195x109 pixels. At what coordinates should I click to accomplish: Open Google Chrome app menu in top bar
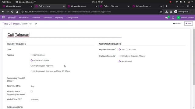(x=26, y=2)
